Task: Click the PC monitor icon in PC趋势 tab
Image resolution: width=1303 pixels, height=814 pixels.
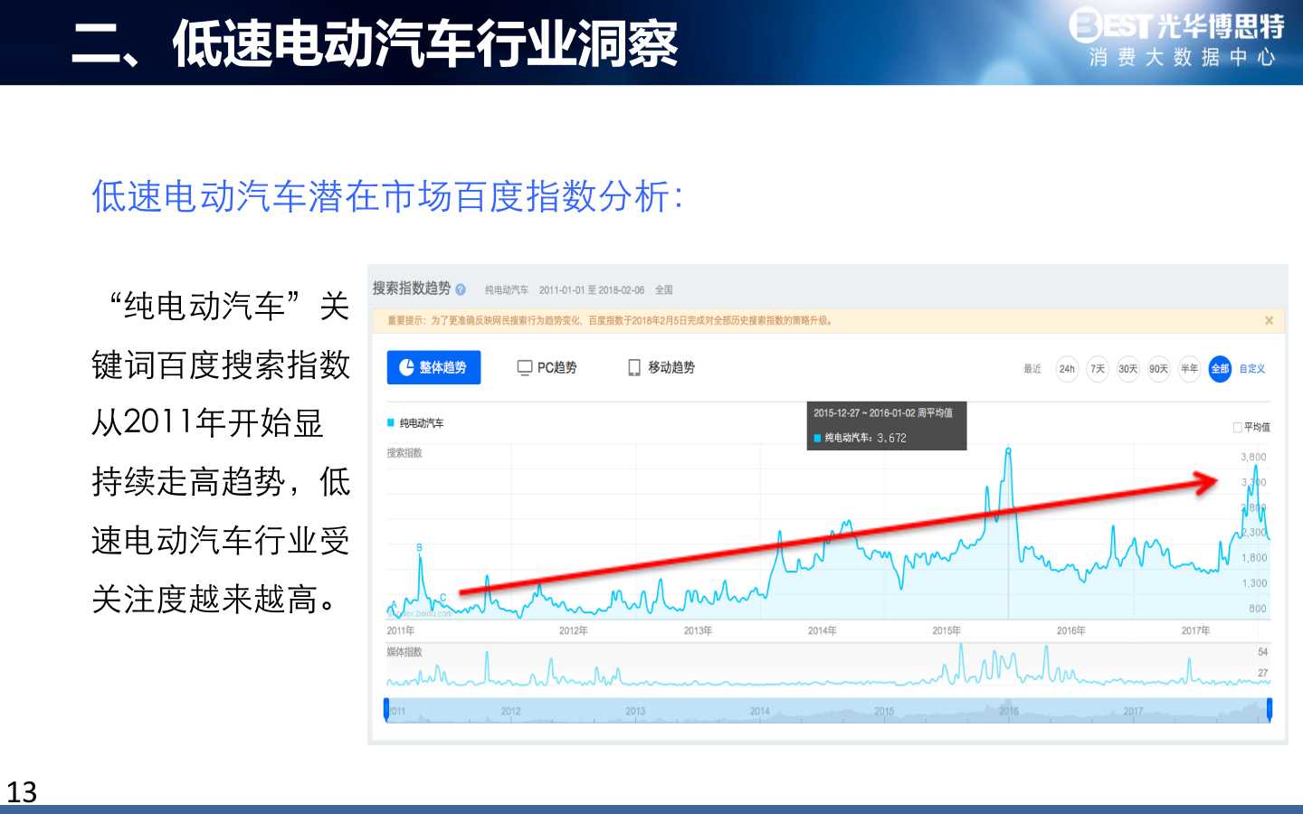Action: (x=525, y=367)
